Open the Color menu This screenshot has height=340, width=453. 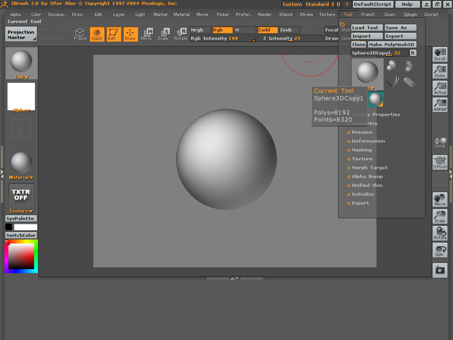pos(36,15)
